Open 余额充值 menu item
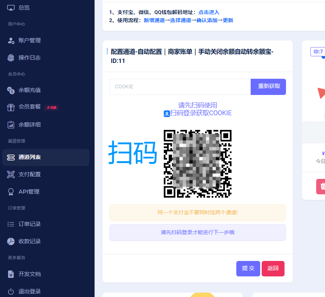 tap(29, 90)
